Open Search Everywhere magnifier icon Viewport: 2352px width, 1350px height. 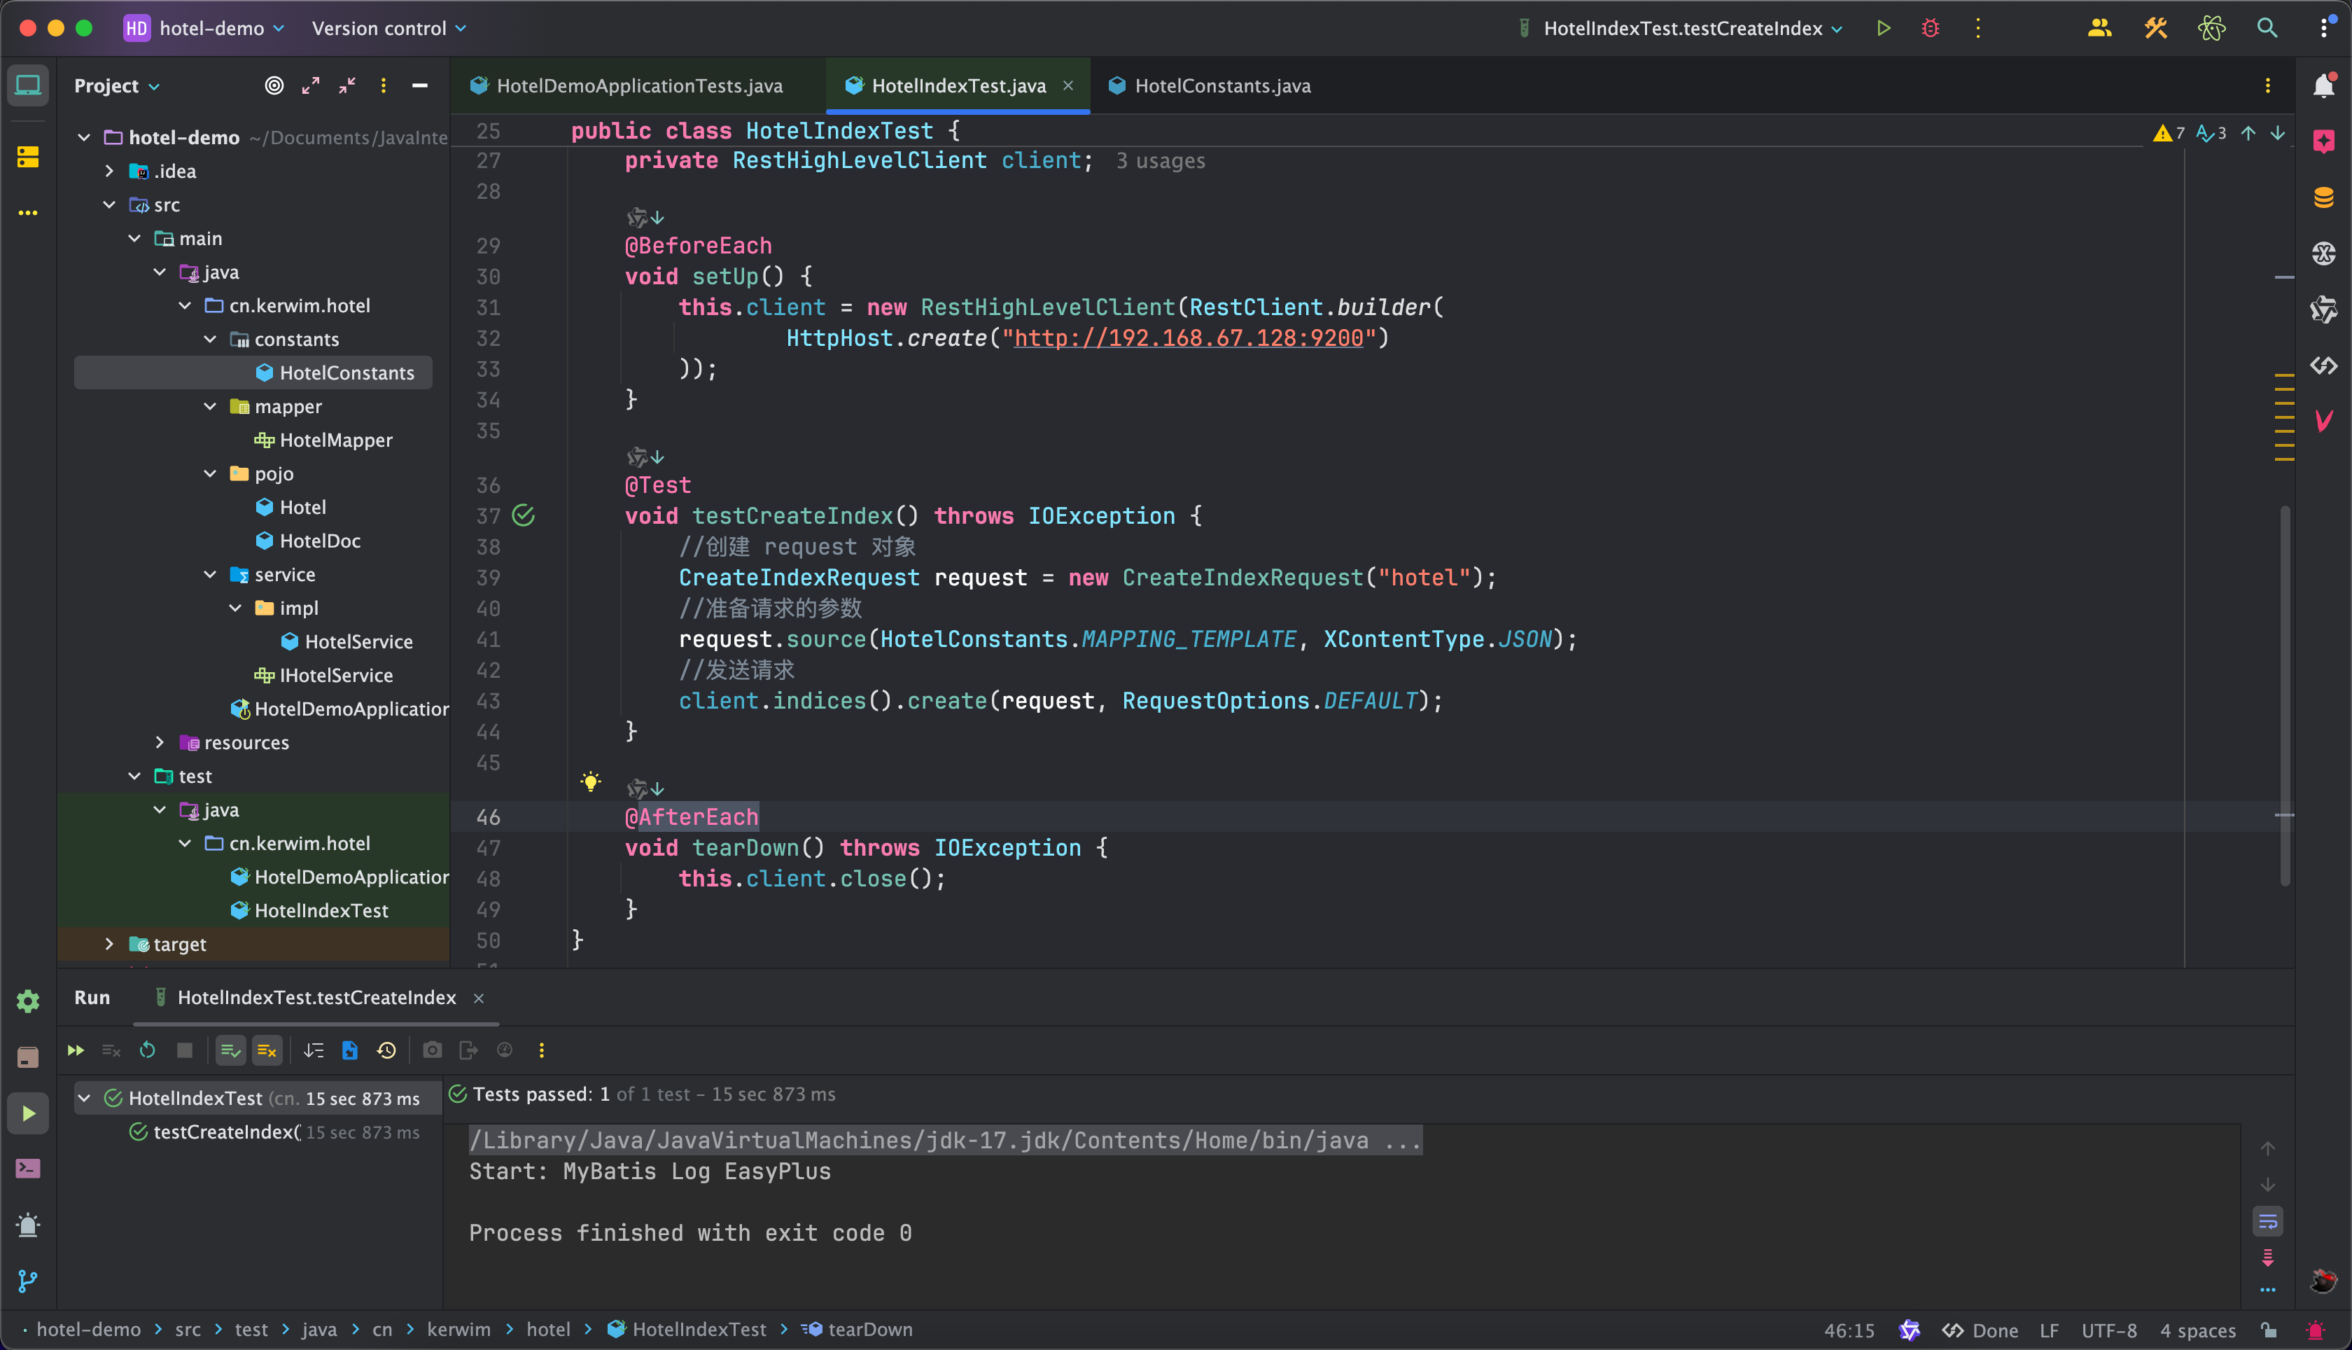tap(2267, 29)
